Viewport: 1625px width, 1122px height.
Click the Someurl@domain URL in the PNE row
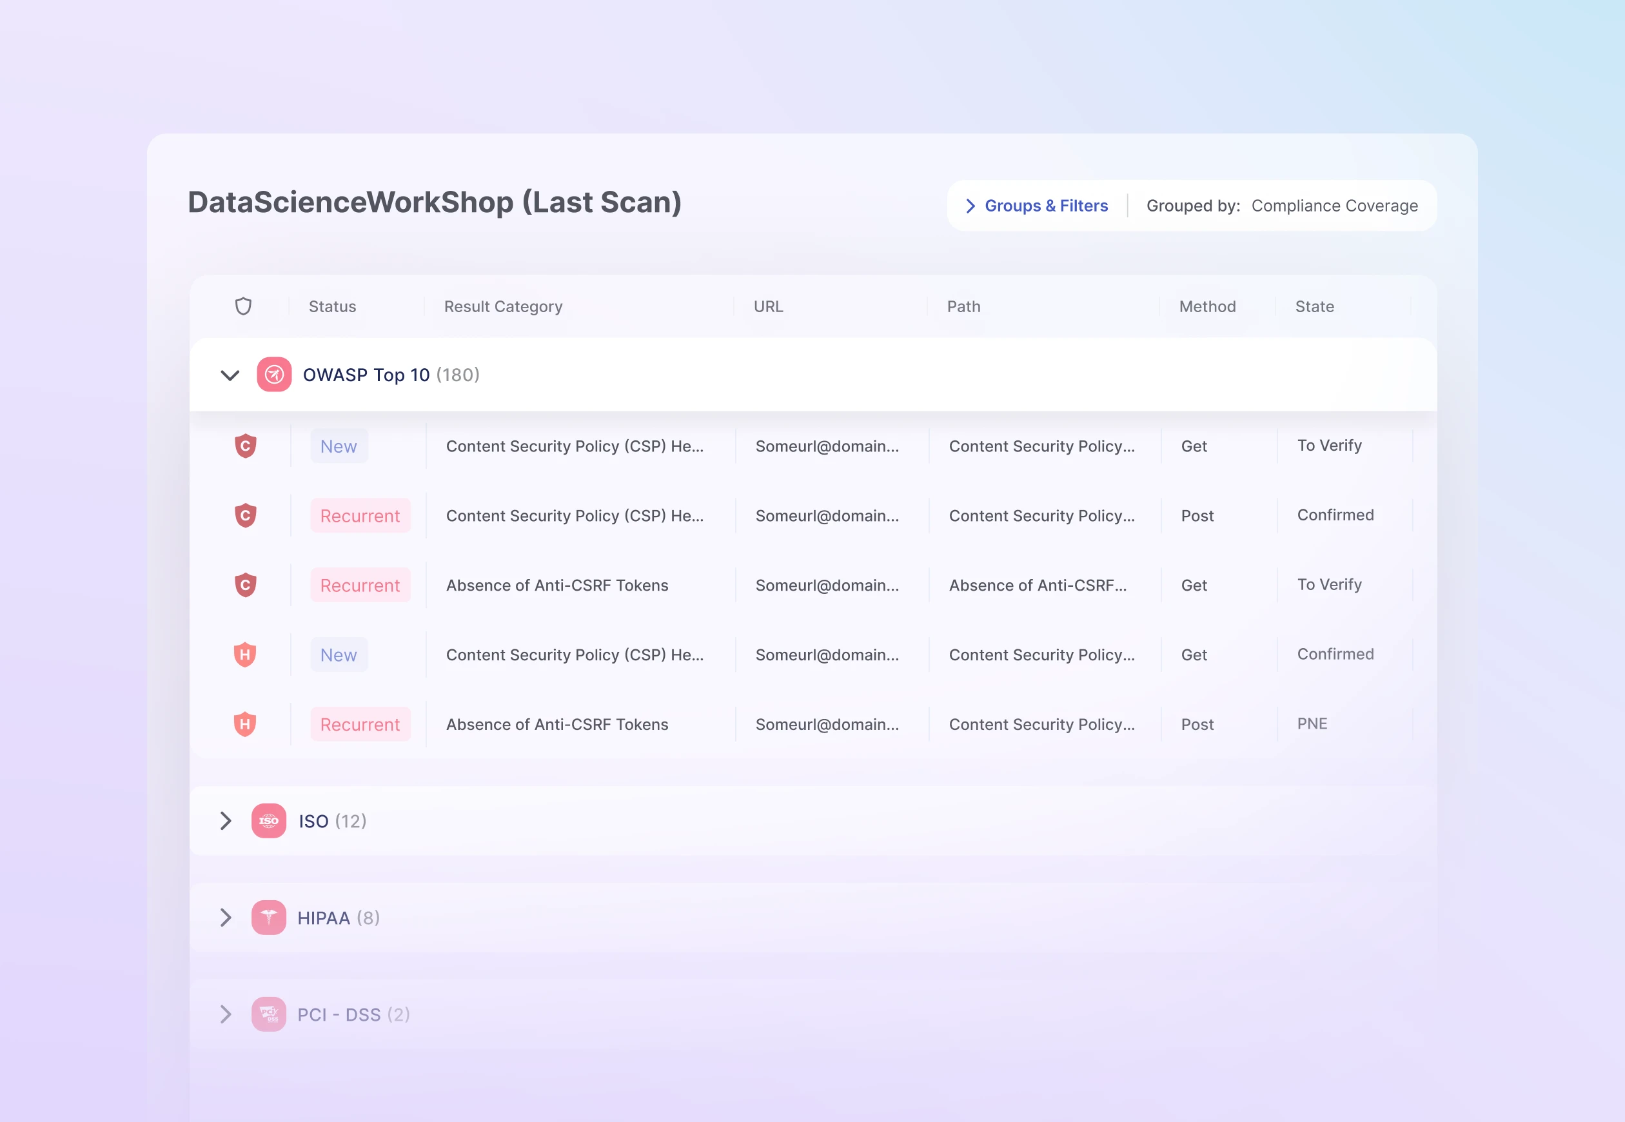(x=827, y=724)
